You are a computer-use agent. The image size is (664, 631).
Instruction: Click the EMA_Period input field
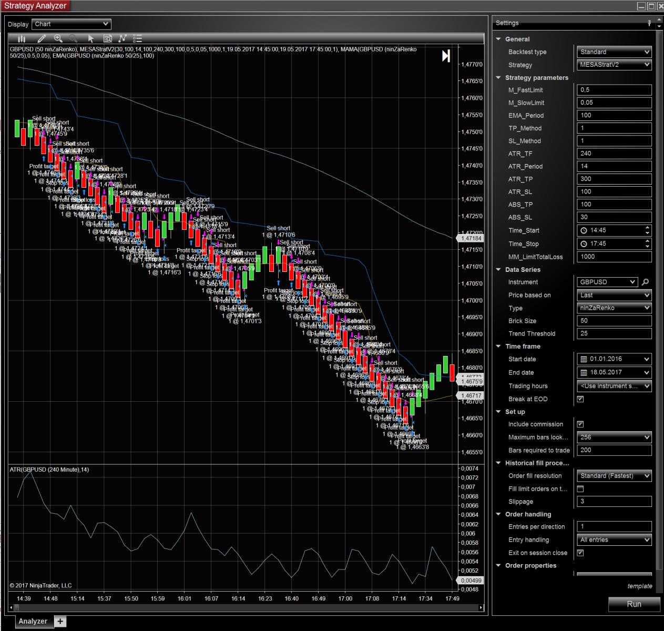[614, 115]
